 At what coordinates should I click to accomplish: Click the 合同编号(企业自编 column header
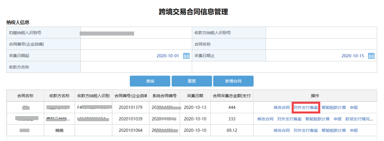click(x=131, y=96)
